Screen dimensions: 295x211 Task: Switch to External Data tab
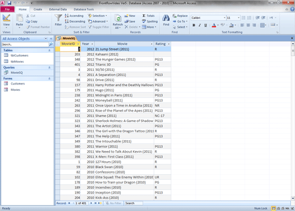pos(58,9)
